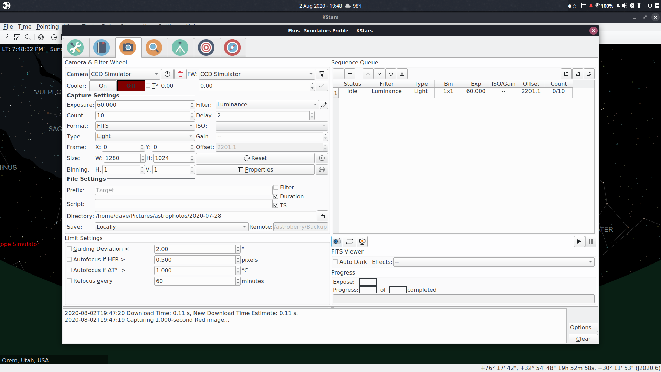Enable the Filter prefix checkbox

click(276, 187)
